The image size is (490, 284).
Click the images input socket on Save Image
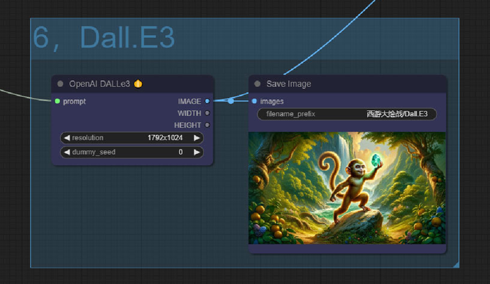coord(254,101)
